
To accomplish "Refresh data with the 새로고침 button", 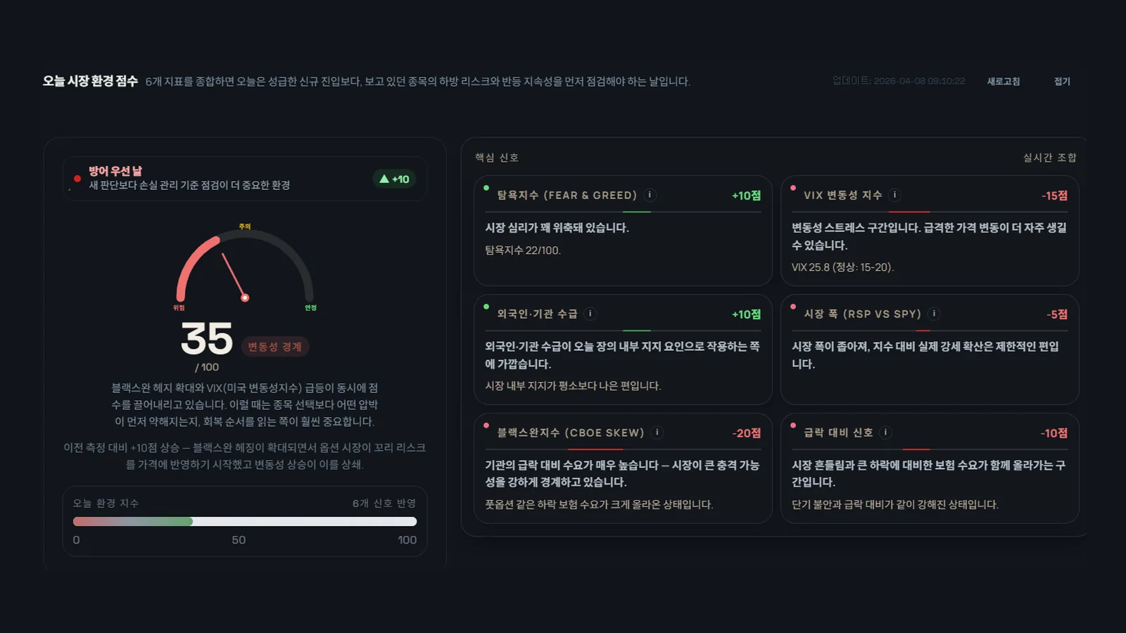I will [x=1002, y=82].
